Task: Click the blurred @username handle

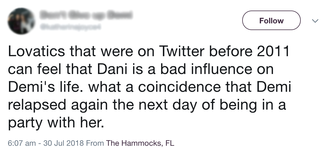Action: 71,27
